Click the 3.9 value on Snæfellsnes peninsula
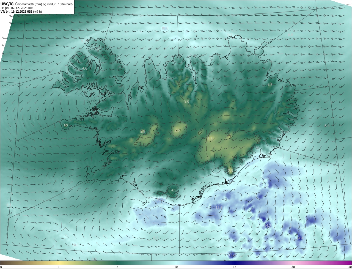352x269 pixels. [x=65, y=125]
